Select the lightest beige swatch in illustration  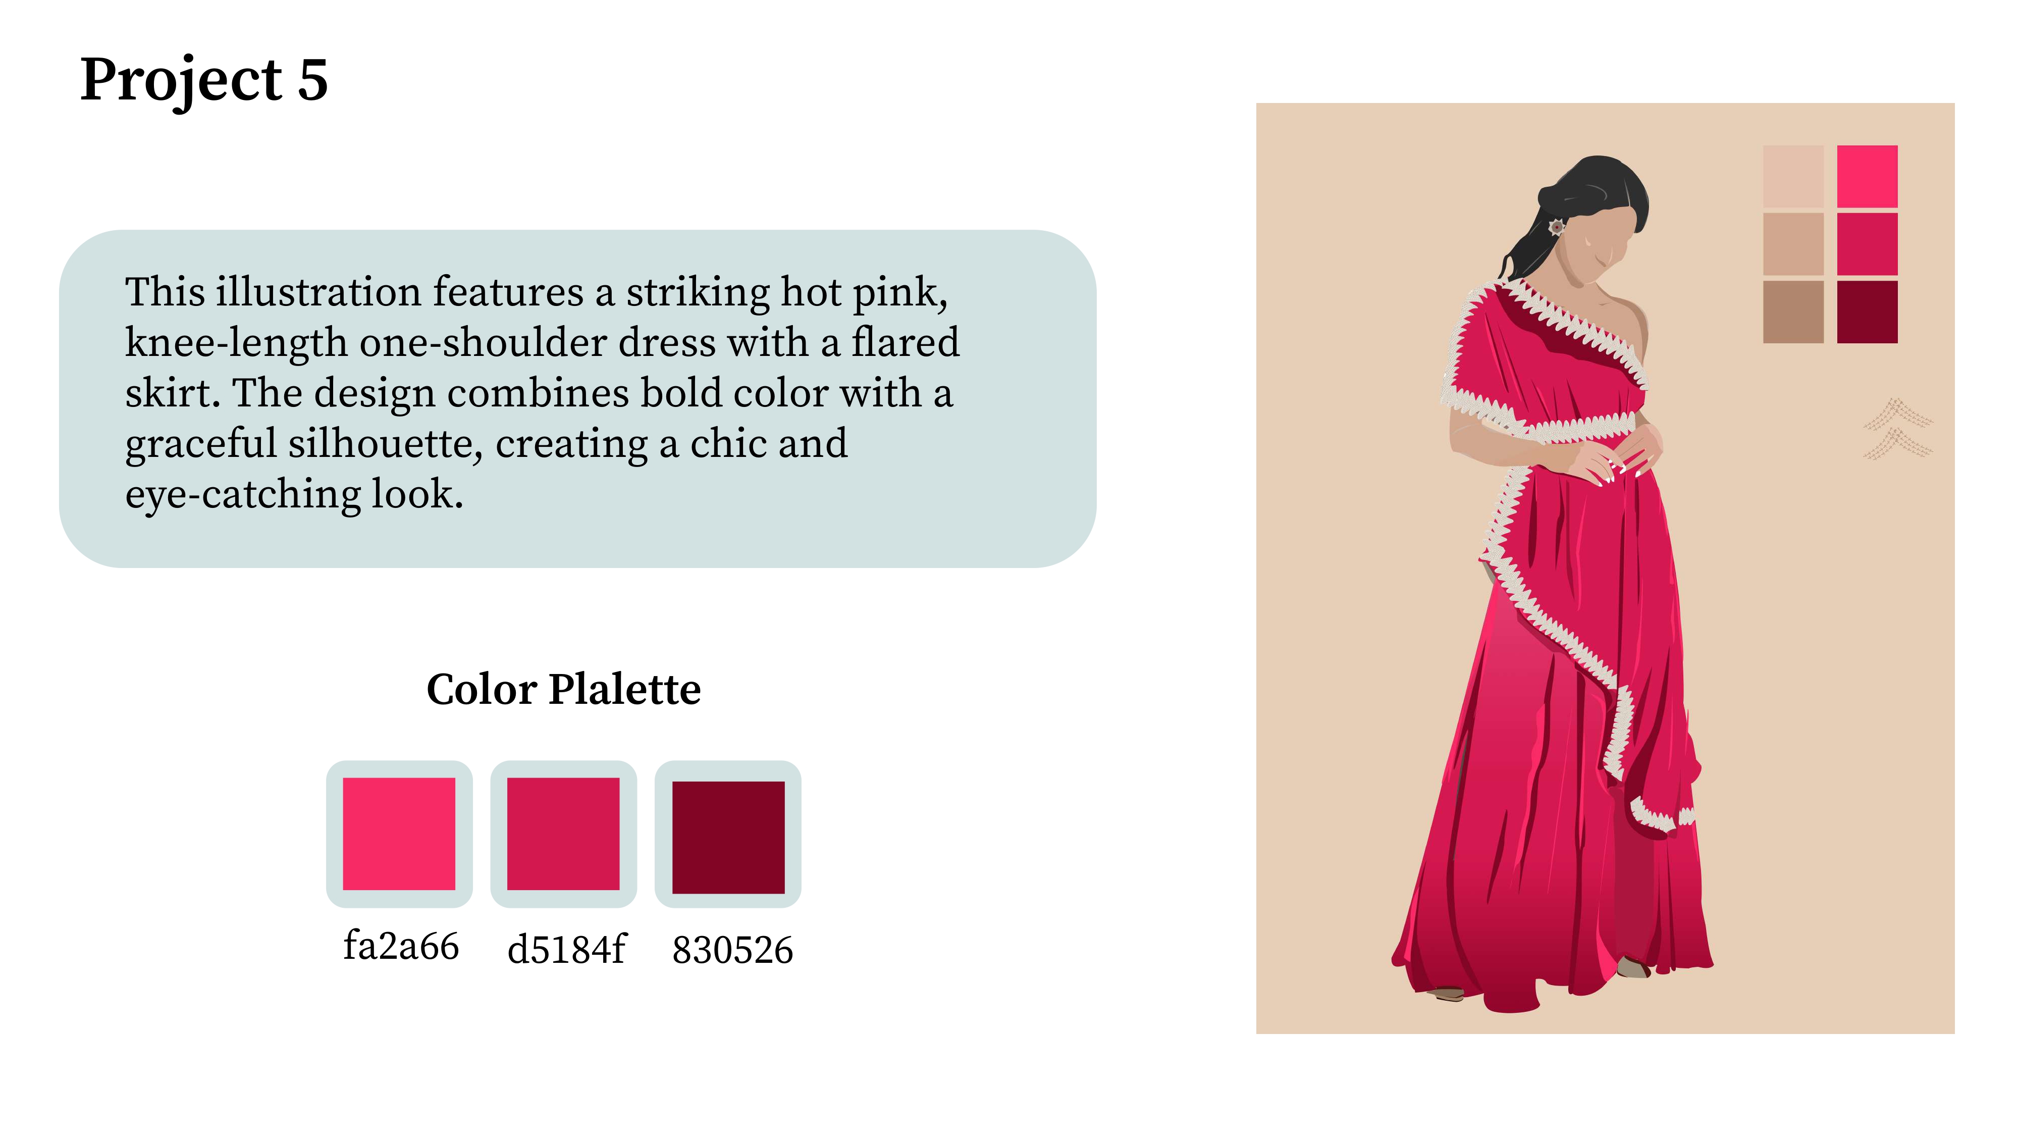[1792, 176]
